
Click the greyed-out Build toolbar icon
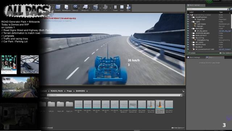pyautogui.click(x=105, y=8)
